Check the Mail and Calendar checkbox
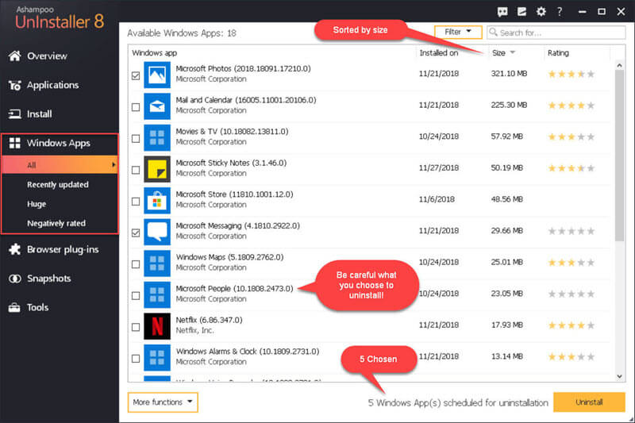Viewport: 635px width, 423px height. [136, 107]
